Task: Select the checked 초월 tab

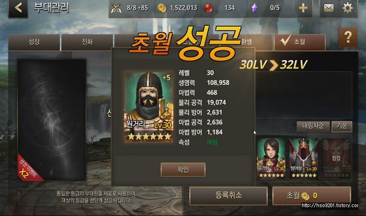Action: tap(300, 42)
